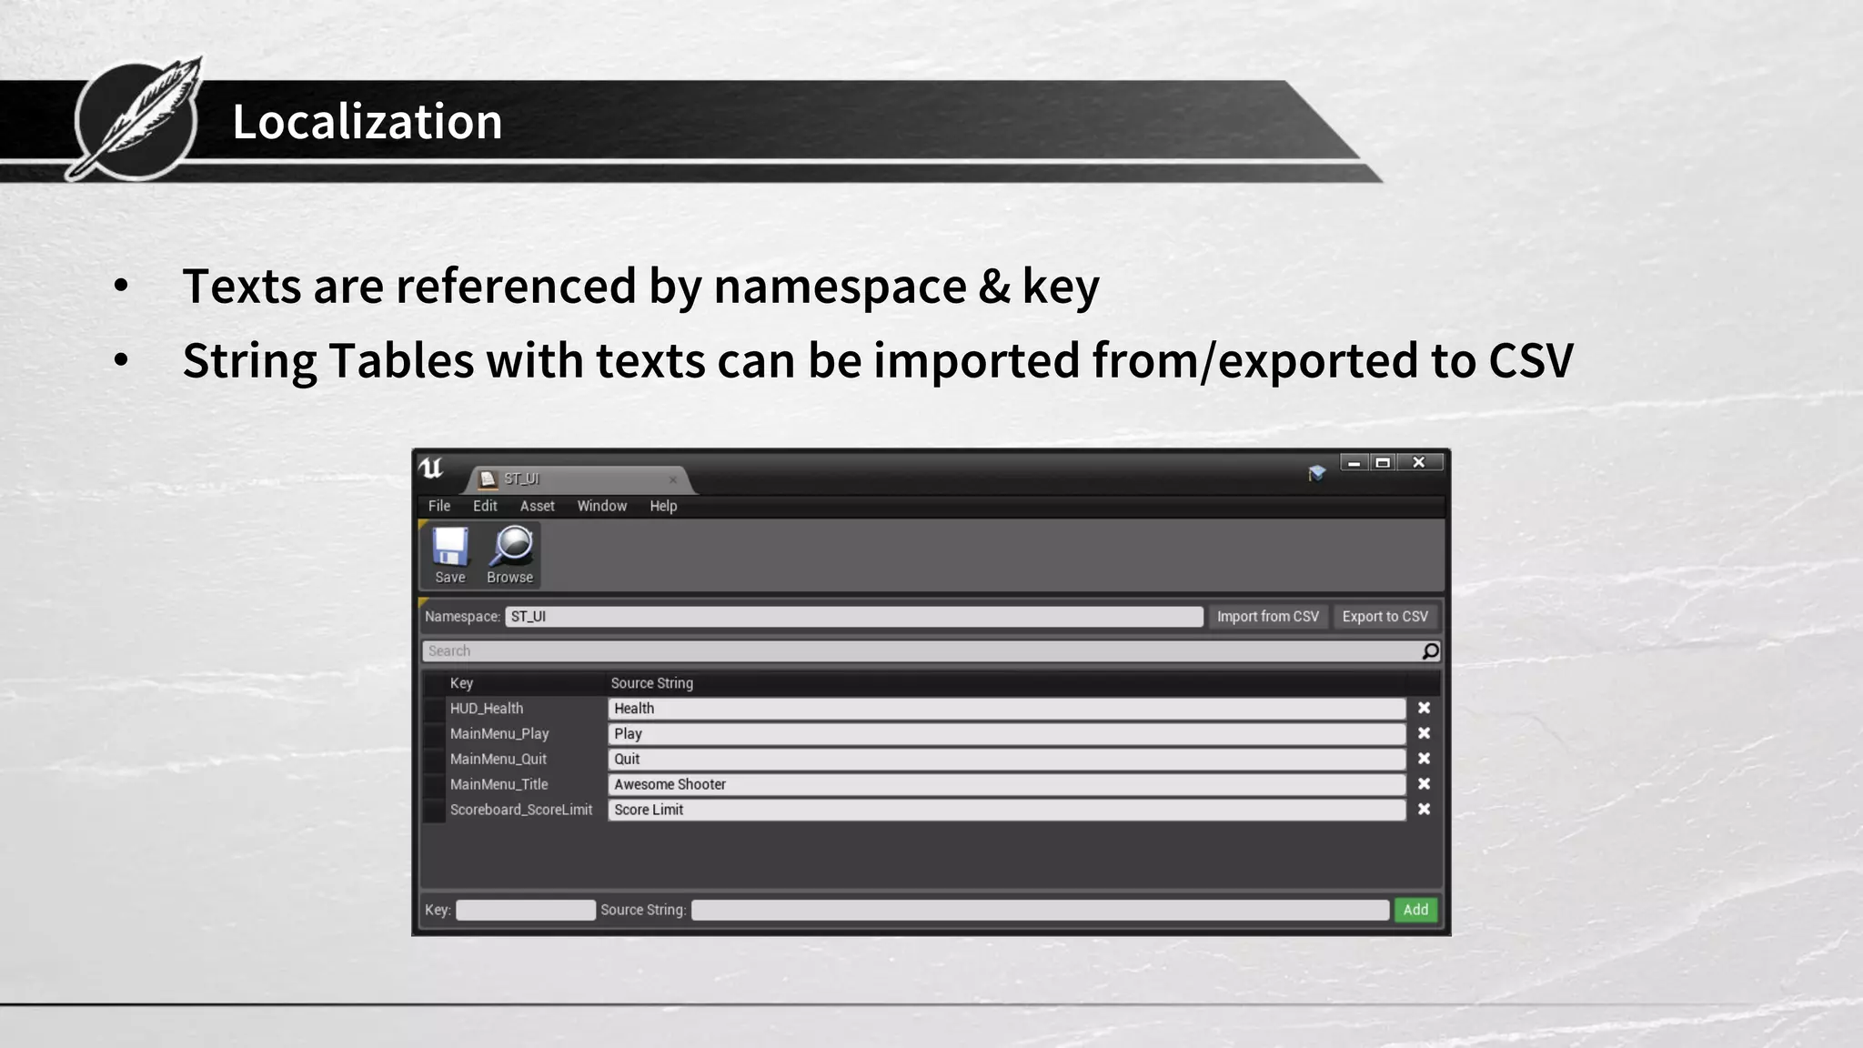Click the Browse magnifier icon
Viewport: 1863px width, 1048px height.
tap(510, 554)
